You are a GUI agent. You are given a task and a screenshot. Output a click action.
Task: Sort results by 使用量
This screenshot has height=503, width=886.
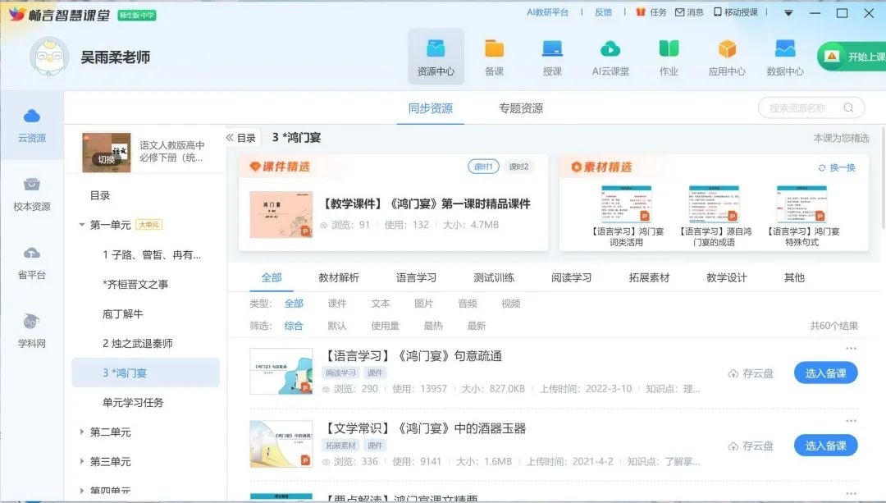point(385,326)
